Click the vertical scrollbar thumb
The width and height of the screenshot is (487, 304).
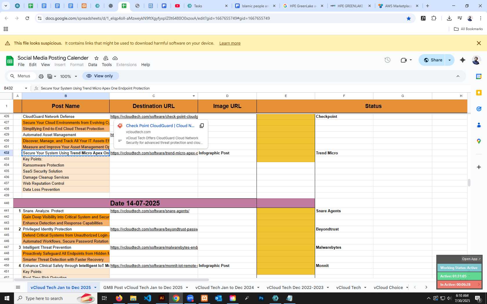click(x=469, y=183)
